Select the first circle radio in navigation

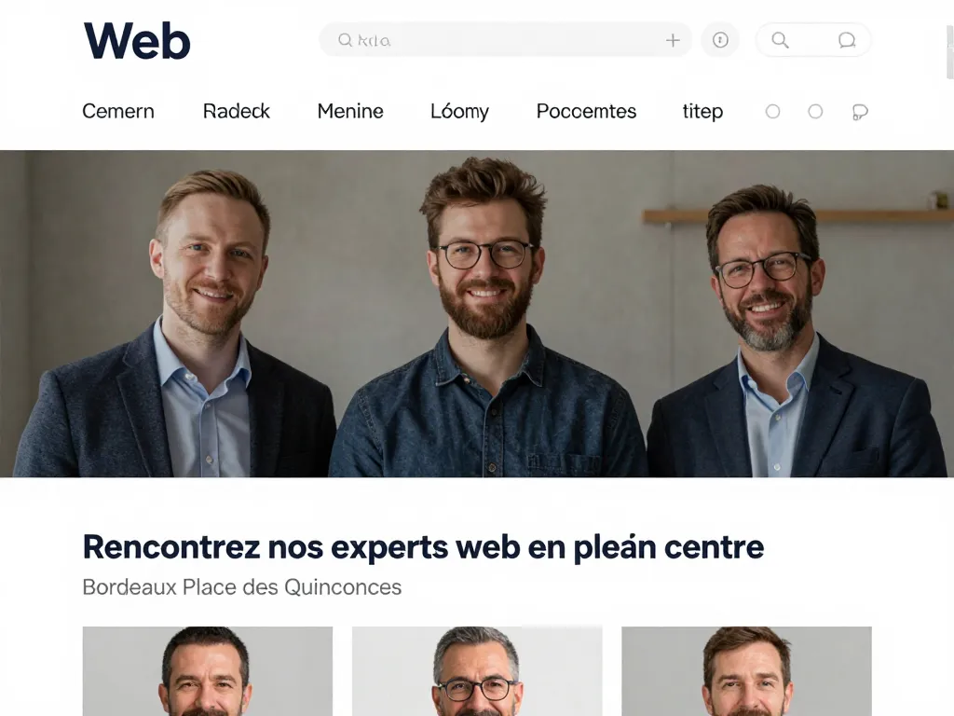[772, 112]
